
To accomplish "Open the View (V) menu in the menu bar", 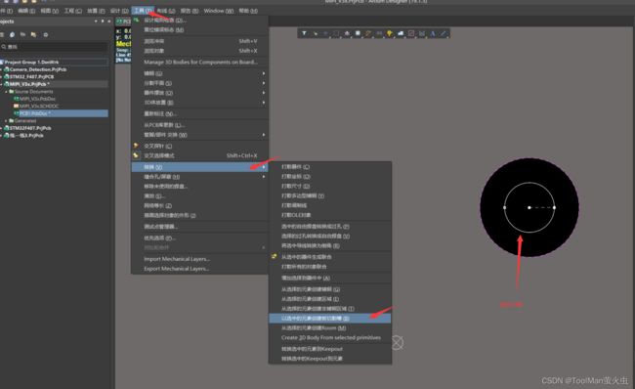I will coord(50,11).
